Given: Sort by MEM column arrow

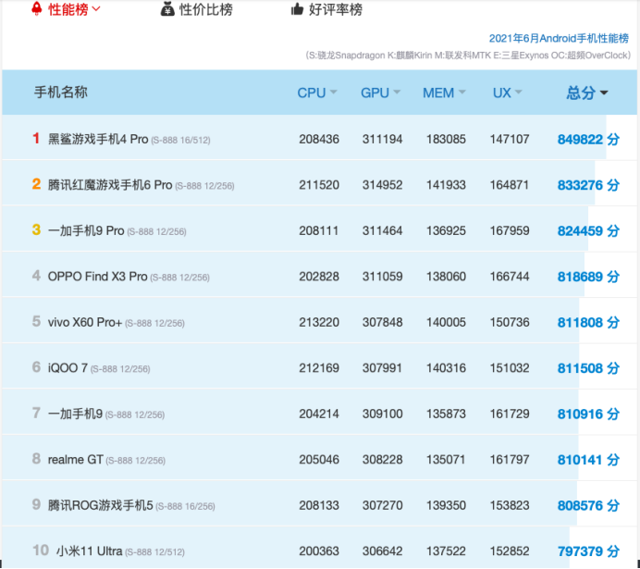Looking at the screenshot, I should tap(462, 93).
